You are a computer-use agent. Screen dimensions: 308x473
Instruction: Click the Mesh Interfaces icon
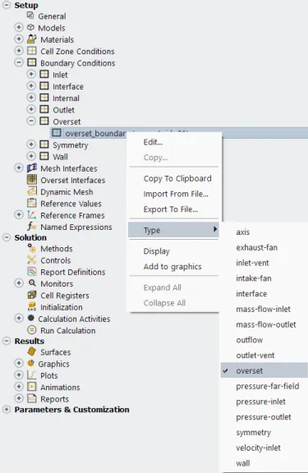click(x=32, y=168)
